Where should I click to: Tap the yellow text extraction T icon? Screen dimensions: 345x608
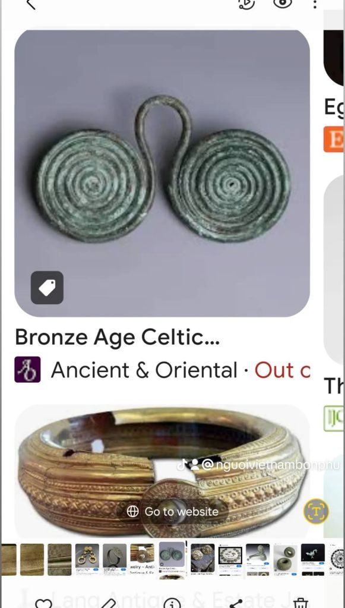316,512
